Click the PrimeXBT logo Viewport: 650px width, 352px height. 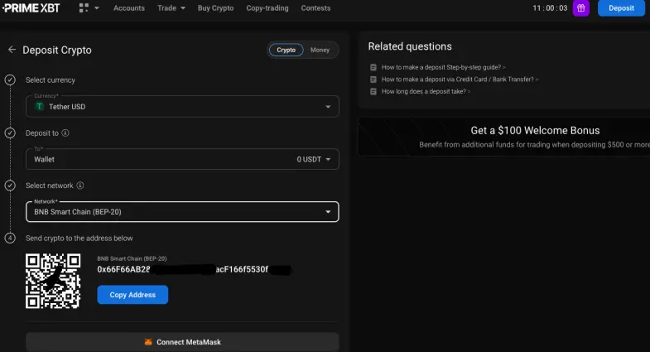click(x=31, y=8)
